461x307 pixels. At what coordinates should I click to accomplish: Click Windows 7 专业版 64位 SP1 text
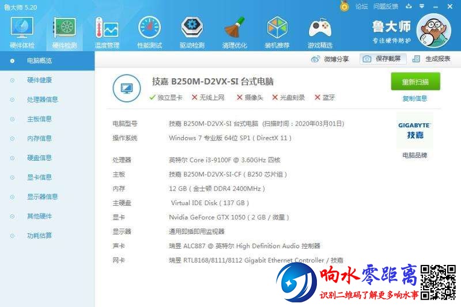click(230, 138)
